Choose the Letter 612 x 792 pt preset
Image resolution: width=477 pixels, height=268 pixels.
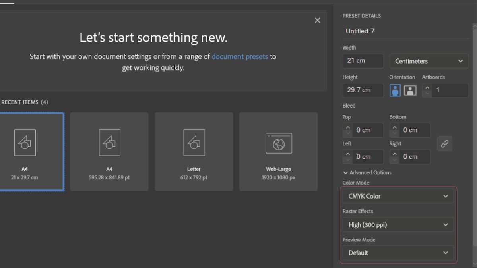(194, 151)
